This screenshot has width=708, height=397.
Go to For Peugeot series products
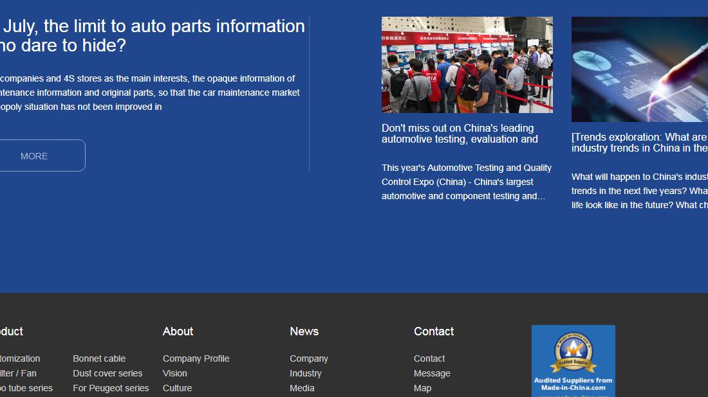click(x=111, y=389)
